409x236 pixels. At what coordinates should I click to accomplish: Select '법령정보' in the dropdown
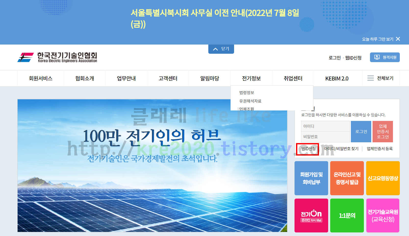tap(247, 93)
